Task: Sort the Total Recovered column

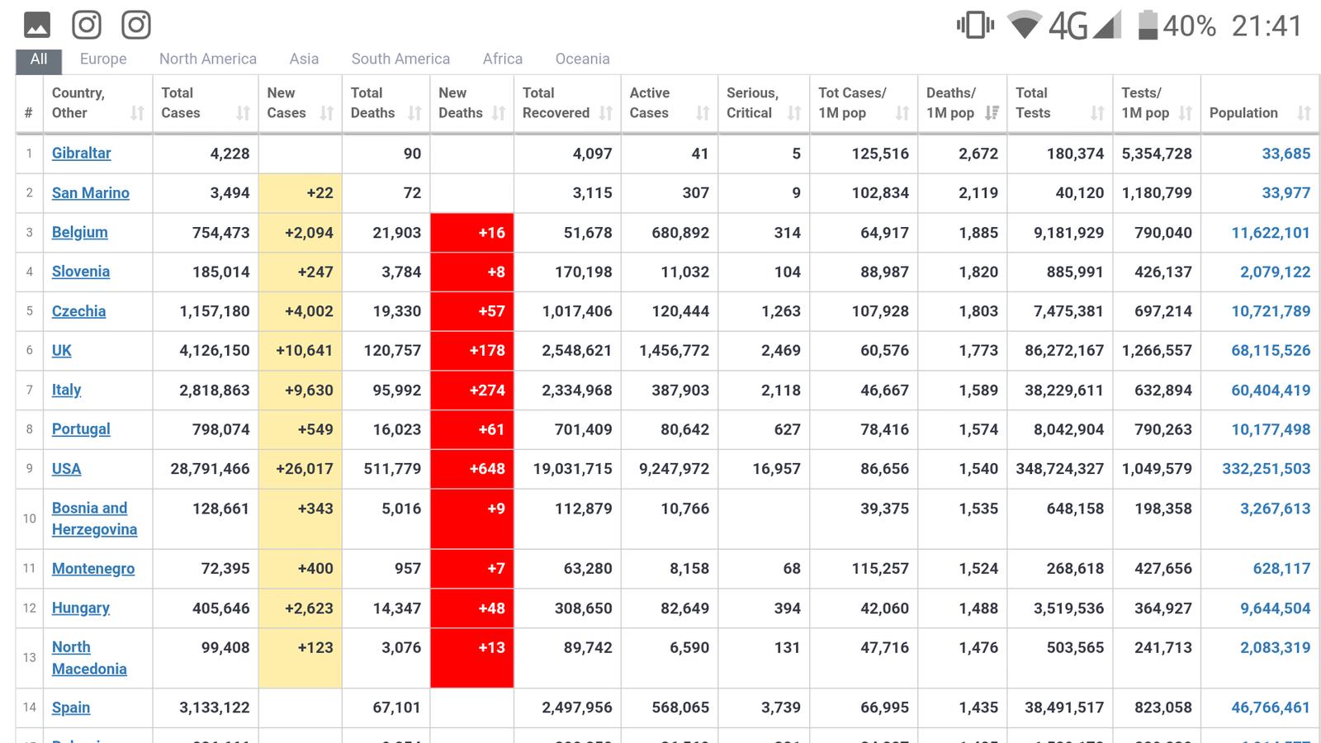Action: (606, 113)
